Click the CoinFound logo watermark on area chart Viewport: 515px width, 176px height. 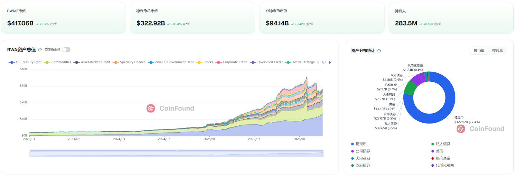pos(151,108)
